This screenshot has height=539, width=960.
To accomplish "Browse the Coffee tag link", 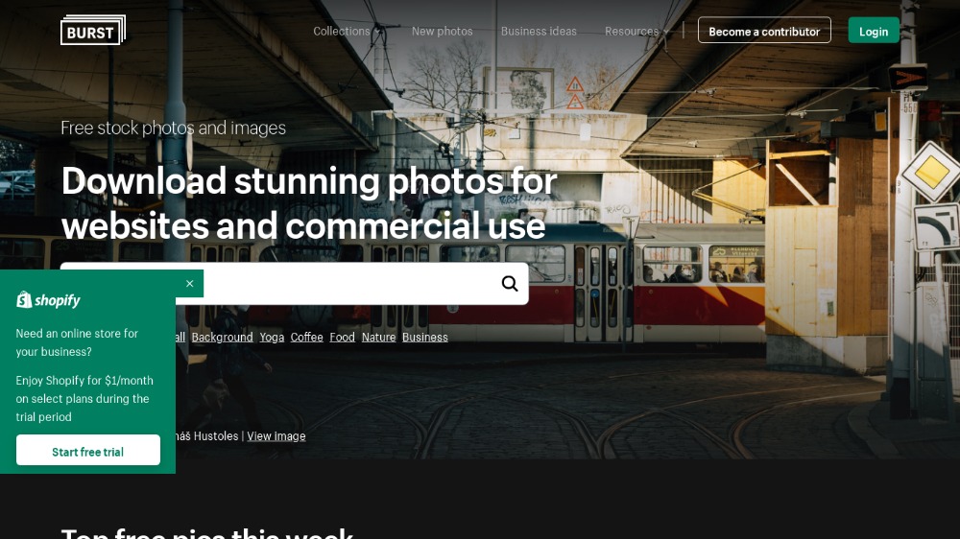I will click(306, 338).
